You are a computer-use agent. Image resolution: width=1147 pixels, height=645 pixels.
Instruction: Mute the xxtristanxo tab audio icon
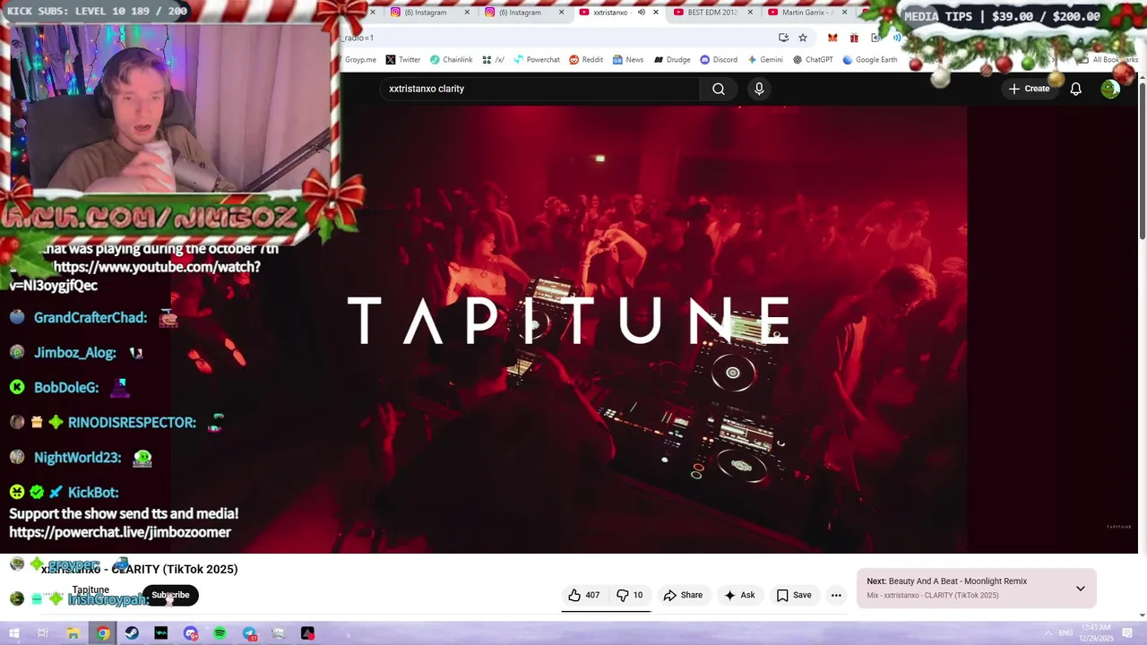[x=641, y=13]
